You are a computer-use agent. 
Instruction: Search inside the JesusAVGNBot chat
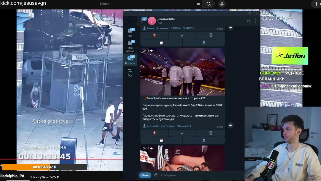click(249, 21)
